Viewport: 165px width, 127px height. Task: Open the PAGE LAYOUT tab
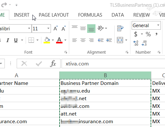tap(54, 15)
